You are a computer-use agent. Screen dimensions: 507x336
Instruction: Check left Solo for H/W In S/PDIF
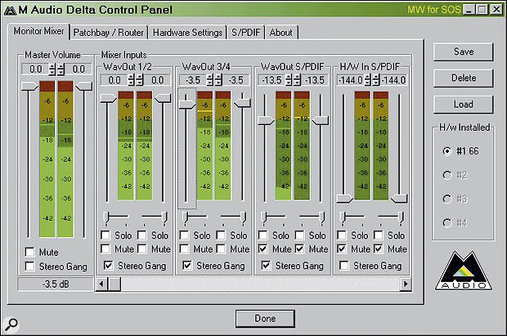[342, 235]
